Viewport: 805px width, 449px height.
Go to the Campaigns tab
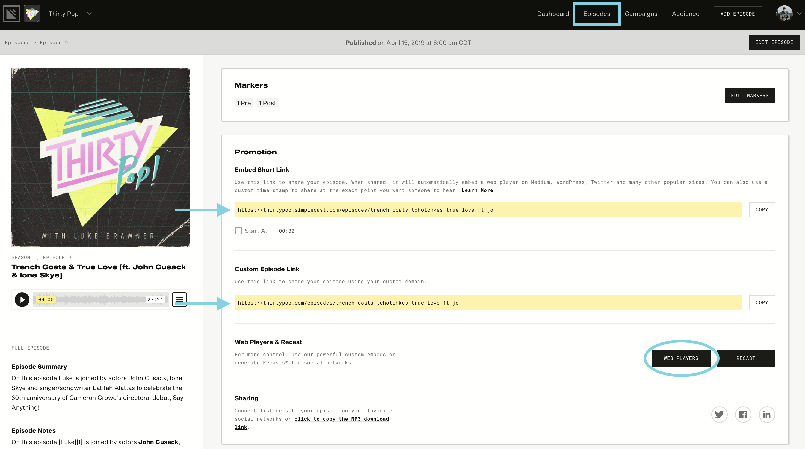click(x=641, y=14)
